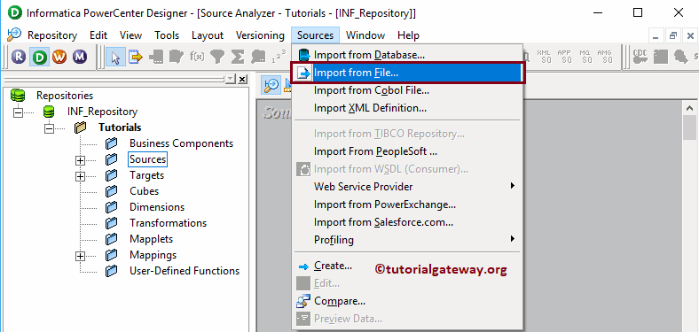Minimize the inner document window
This screenshot has width=699, height=332.
(656, 35)
